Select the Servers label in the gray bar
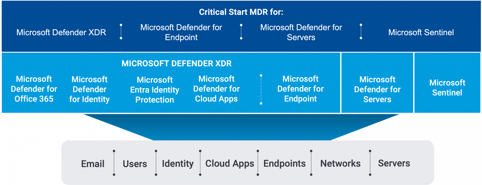Screen dimensions: 482x185 (394, 163)
